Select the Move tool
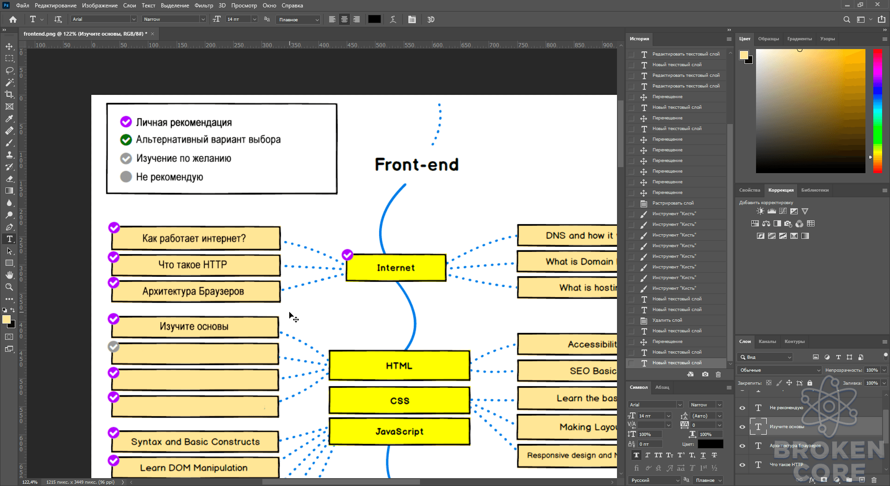 point(9,47)
